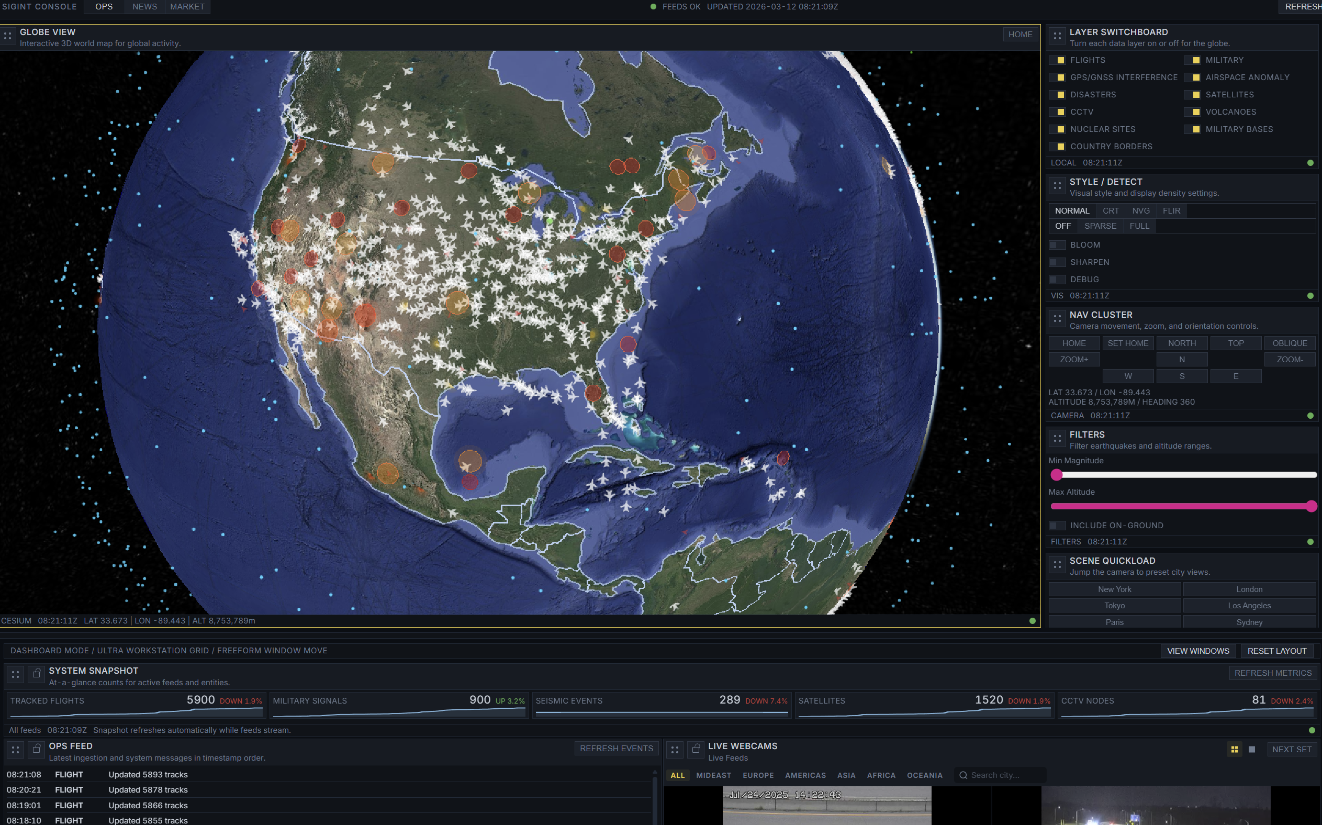Click the lock icon on System Snapshot panel

(36, 674)
